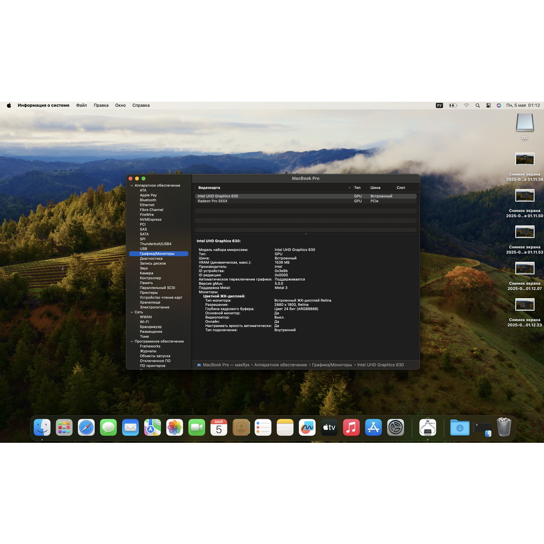Image resolution: width=544 pixels, height=544 pixels.
Task: Select Хранилище in the sidebar
Action: (x=150, y=302)
